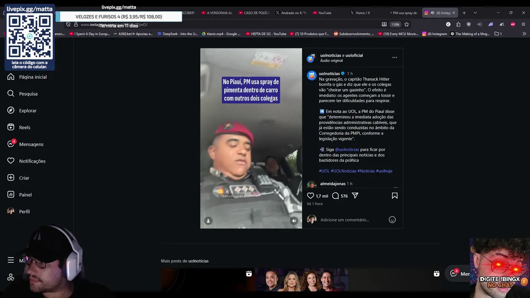530x298 pixels.
Task: Click the comment input field
Action: coord(352,220)
